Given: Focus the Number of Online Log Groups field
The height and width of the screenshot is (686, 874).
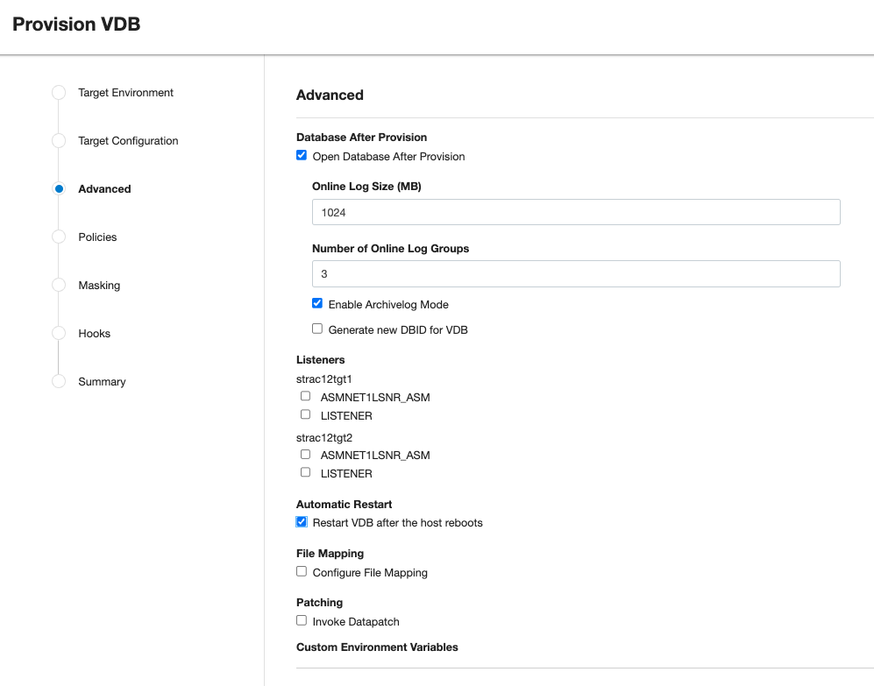Looking at the screenshot, I should pos(576,274).
